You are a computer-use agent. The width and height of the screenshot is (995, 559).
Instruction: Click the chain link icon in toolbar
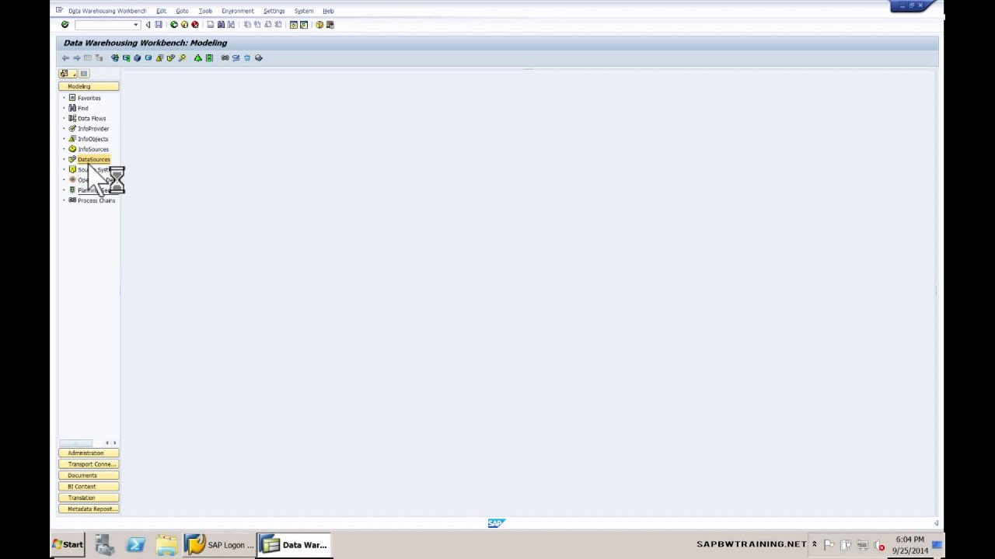pos(225,58)
